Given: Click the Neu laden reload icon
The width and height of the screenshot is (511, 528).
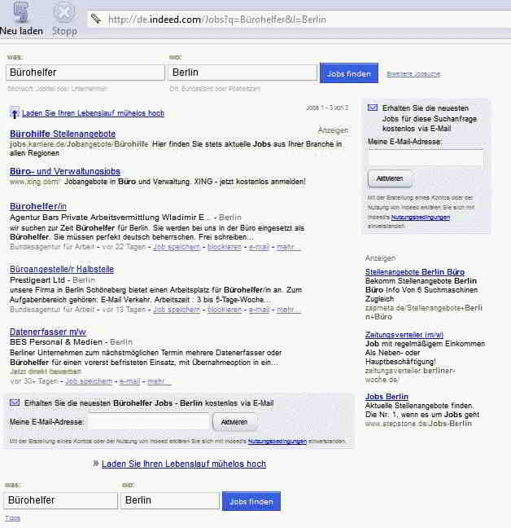Looking at the screenshot, I should pos(21,13).
